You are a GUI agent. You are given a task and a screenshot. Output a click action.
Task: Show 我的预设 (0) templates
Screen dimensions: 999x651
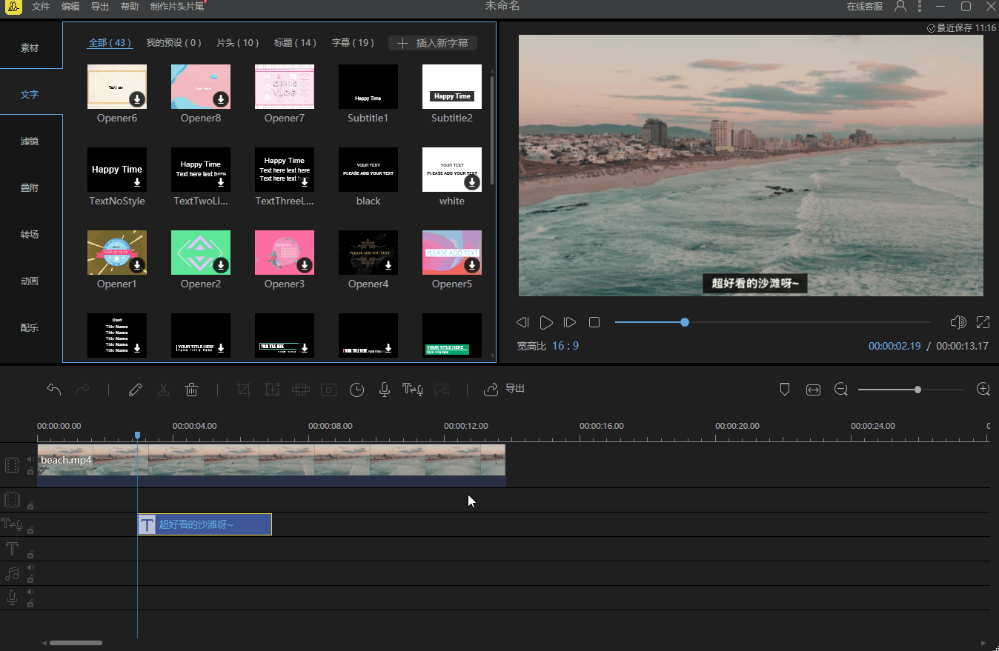pos(173,43)
